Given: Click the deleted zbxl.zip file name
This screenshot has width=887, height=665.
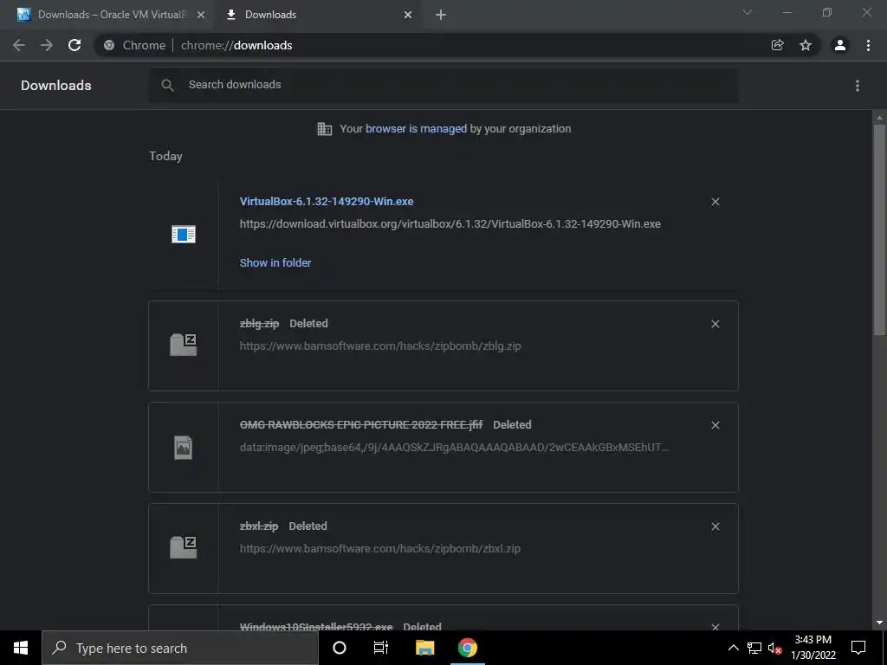Looking at the screenshot, I should coord(259,526).
